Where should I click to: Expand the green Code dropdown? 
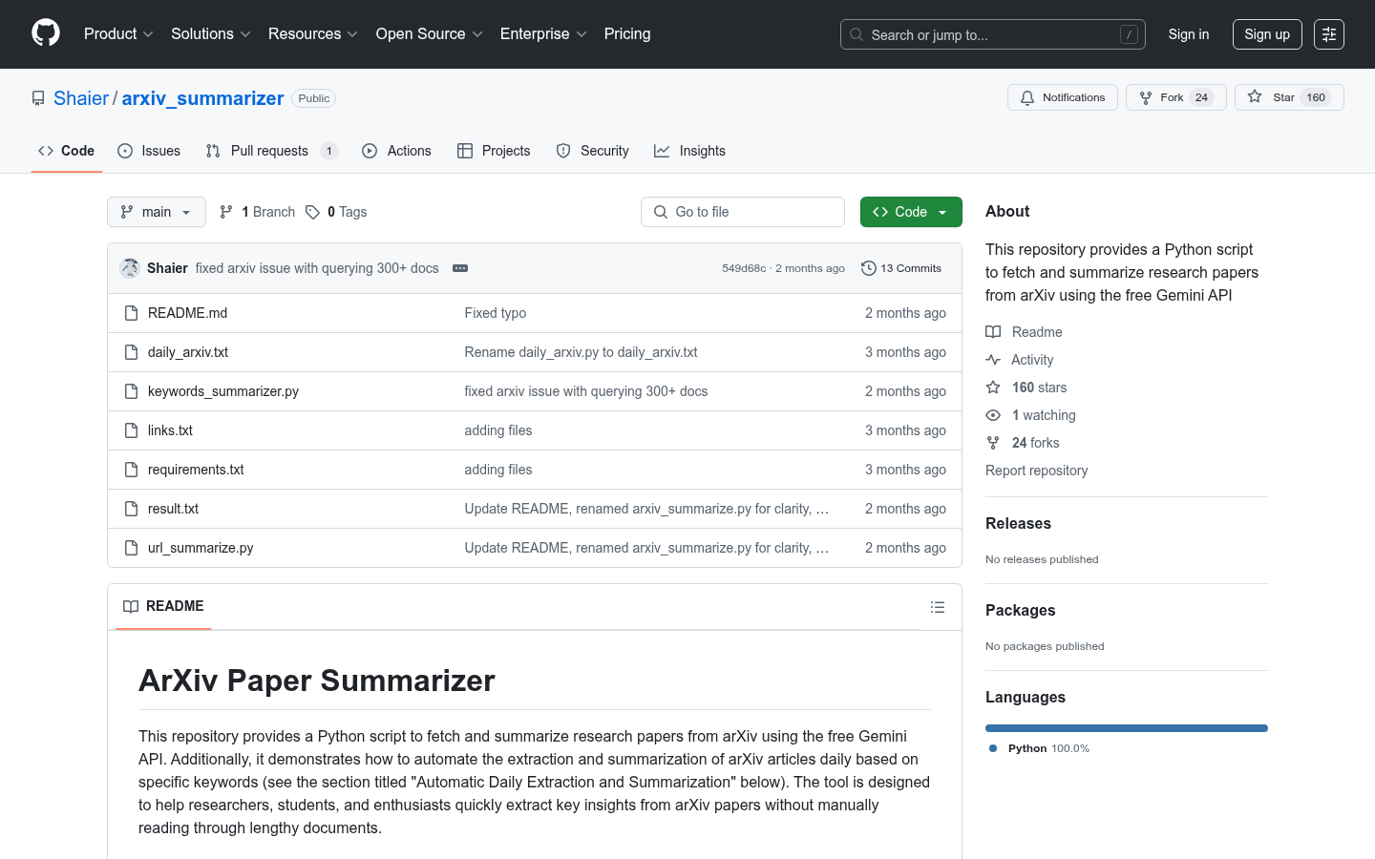point(910,212)
